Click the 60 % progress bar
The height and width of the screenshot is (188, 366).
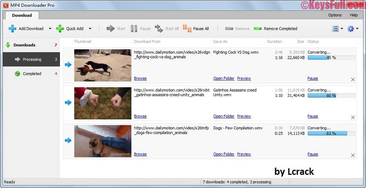332,96
